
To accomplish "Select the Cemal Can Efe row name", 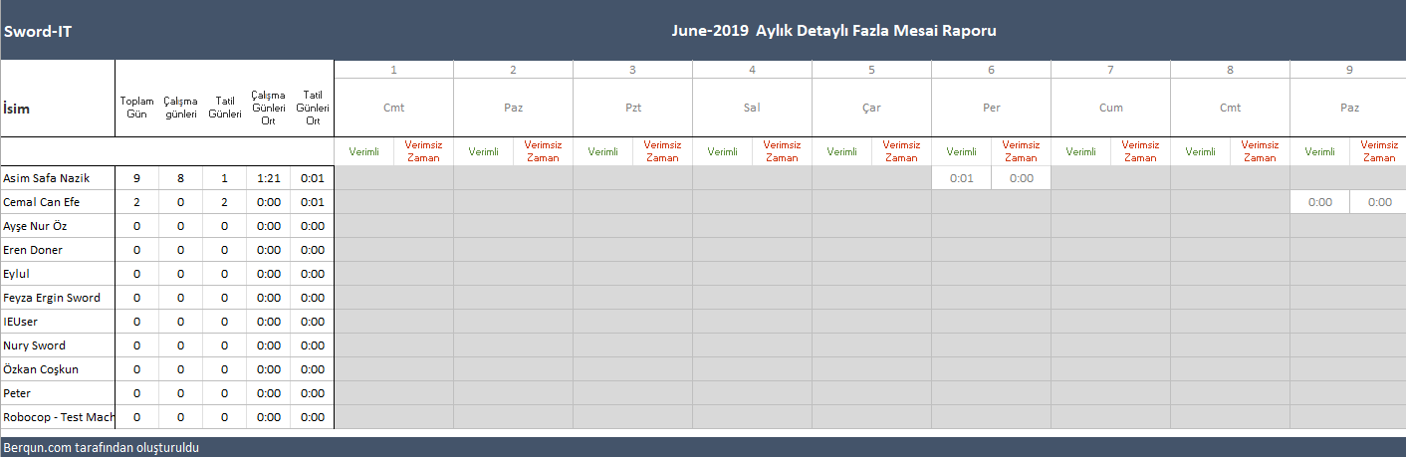I will (x=41, y=202).
